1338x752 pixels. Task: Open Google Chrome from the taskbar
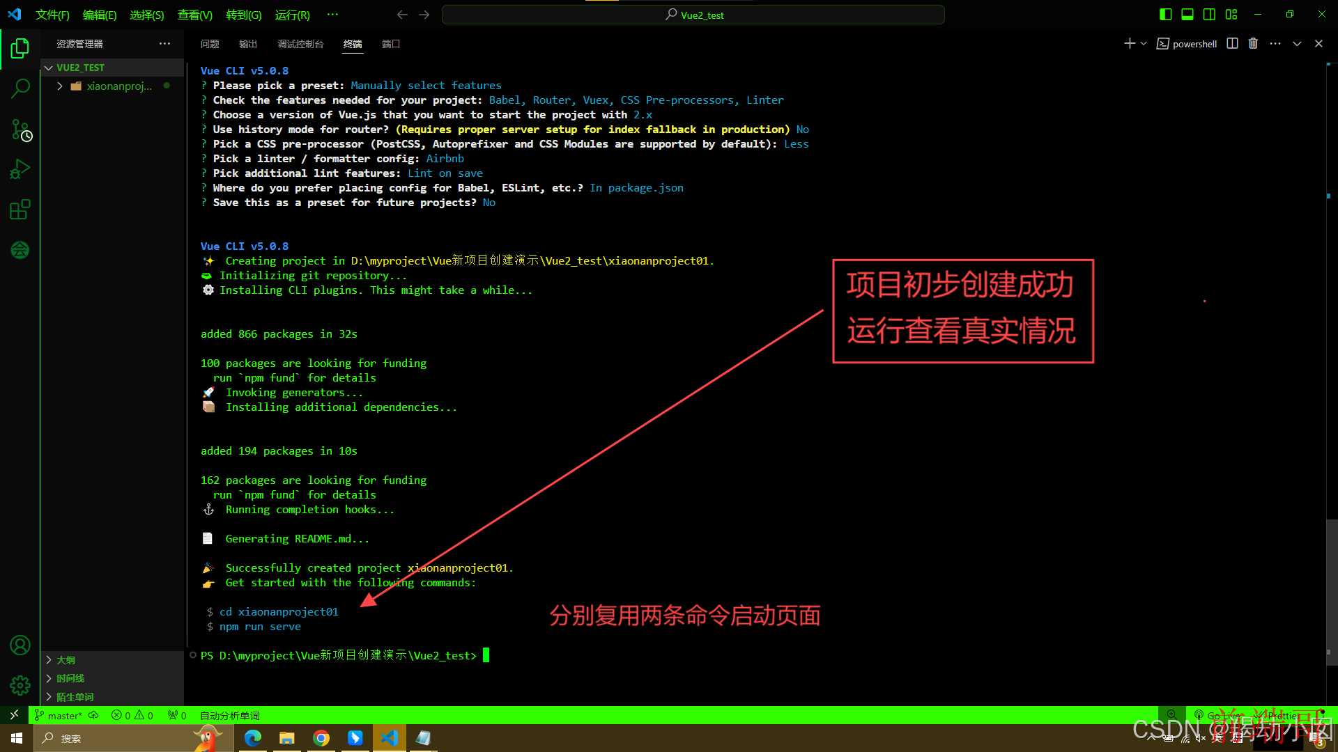coord(321,738)
